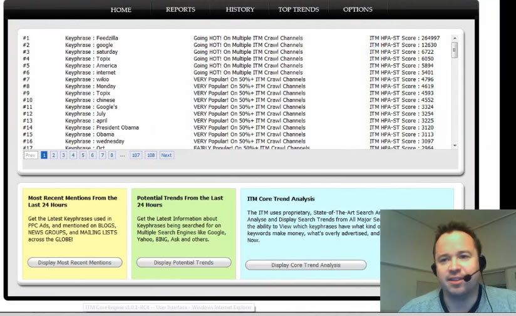This screenshot has height=316, width=516.
Task: Open the HOME menu item
Action: pos(121,9)
